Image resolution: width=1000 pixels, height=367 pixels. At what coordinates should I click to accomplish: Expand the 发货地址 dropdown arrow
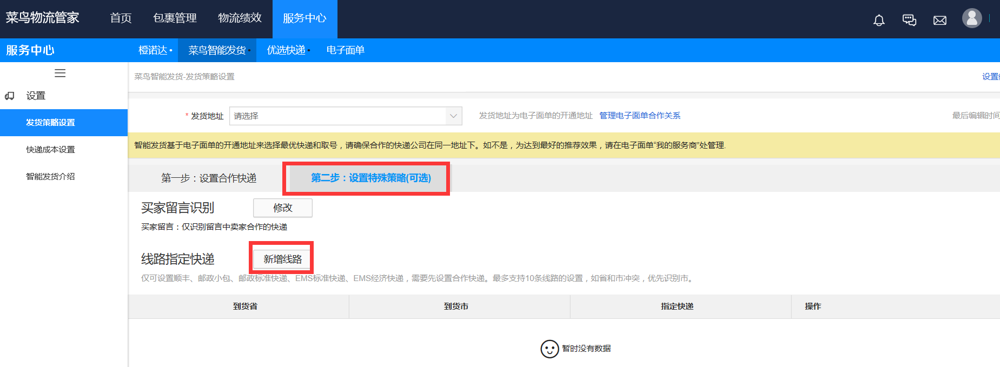[453, 116]
